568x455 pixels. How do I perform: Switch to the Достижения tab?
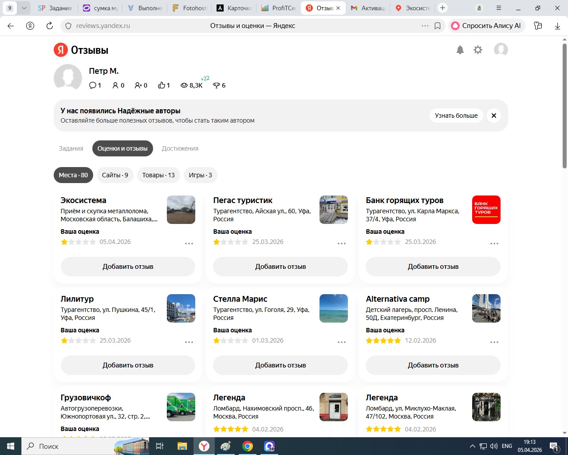(x=180, y=148)
